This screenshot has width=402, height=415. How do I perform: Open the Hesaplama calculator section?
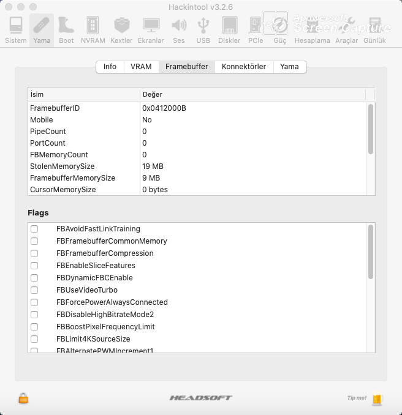click(x=312, y=30)
